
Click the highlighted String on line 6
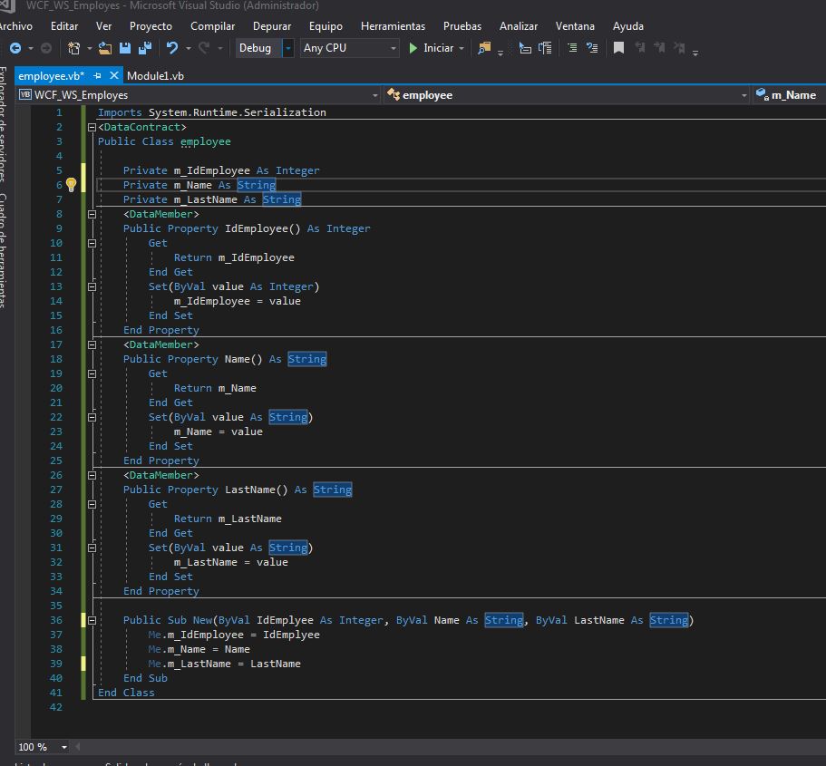[256, 185]
